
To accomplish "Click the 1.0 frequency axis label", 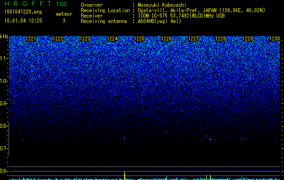I will coord(4,81).
